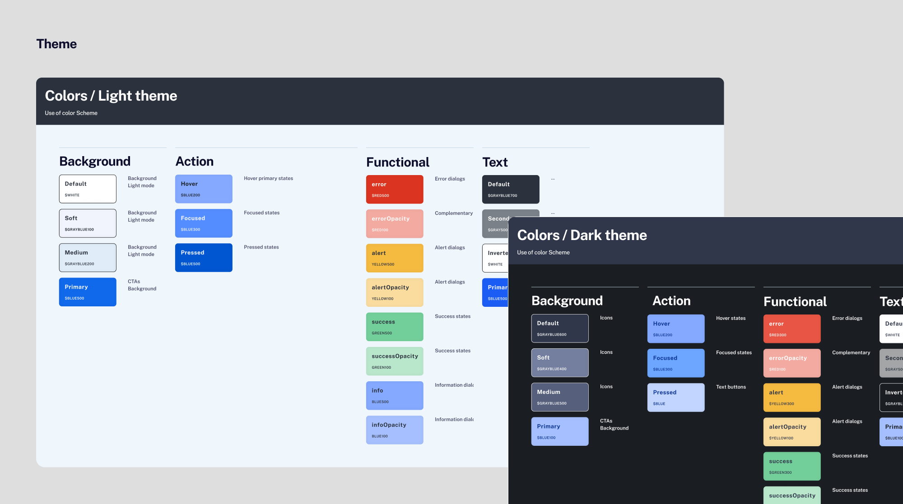
Task: Select the Primary $BLUE500 background swatch
Action: (88, 292)
